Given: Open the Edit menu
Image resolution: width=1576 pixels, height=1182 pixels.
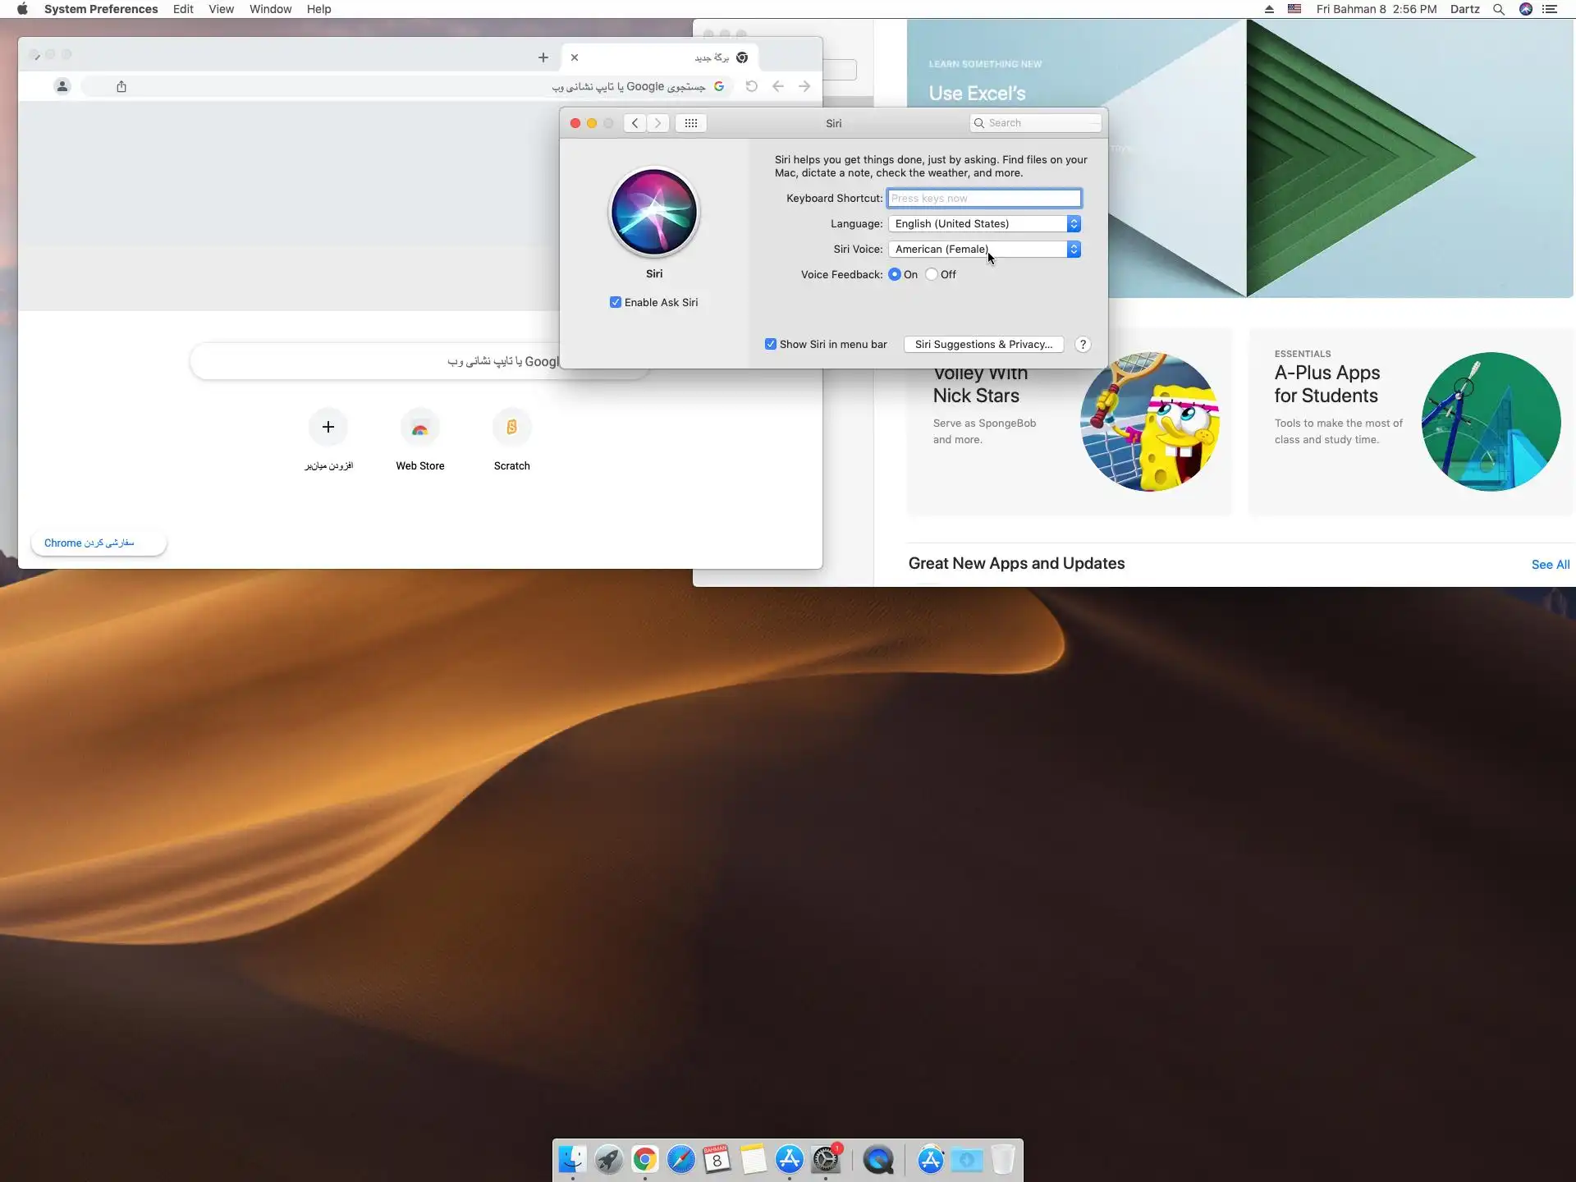Looking at the screenshot, I should pyautogui.click(x=183, y=9).
